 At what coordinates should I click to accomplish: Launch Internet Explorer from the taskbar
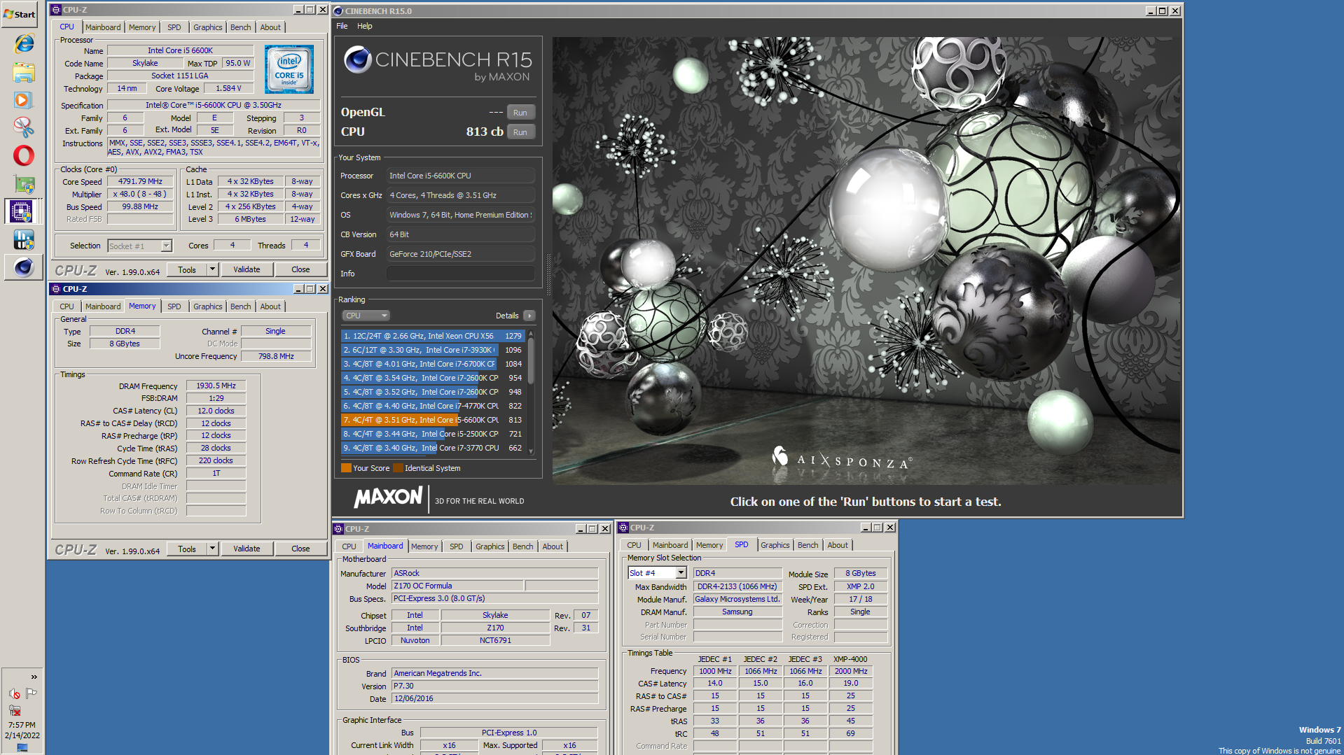pyautogui.click(x=24, y=43)
